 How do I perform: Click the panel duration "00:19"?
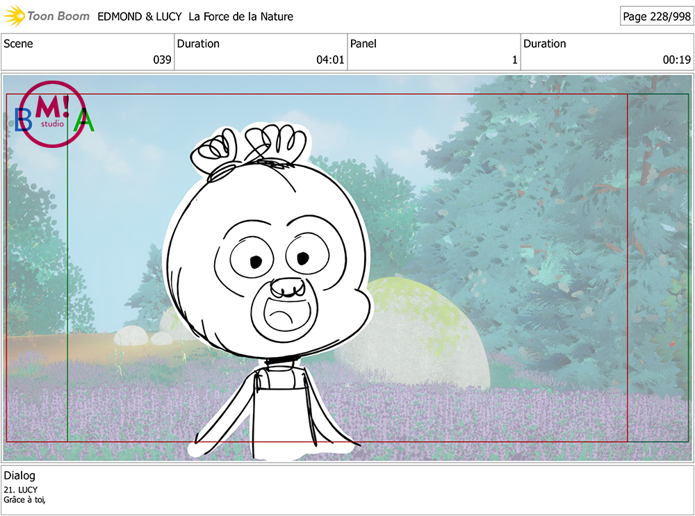(677, 60)
